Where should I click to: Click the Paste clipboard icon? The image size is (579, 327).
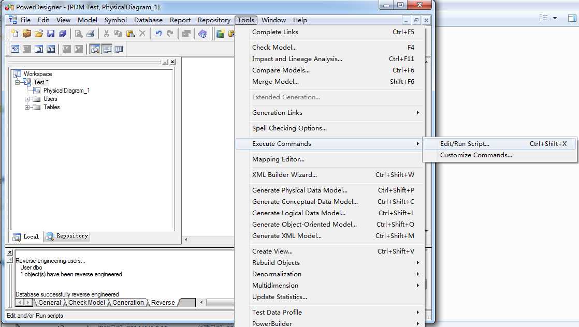pos(131,34)
